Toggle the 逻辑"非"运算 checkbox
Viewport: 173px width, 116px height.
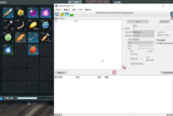[x=156, y=35]
